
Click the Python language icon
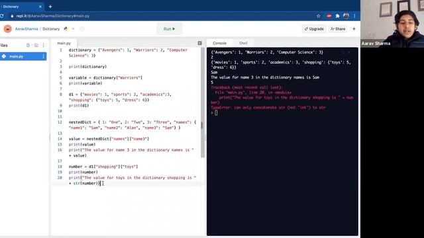point(66,29)
